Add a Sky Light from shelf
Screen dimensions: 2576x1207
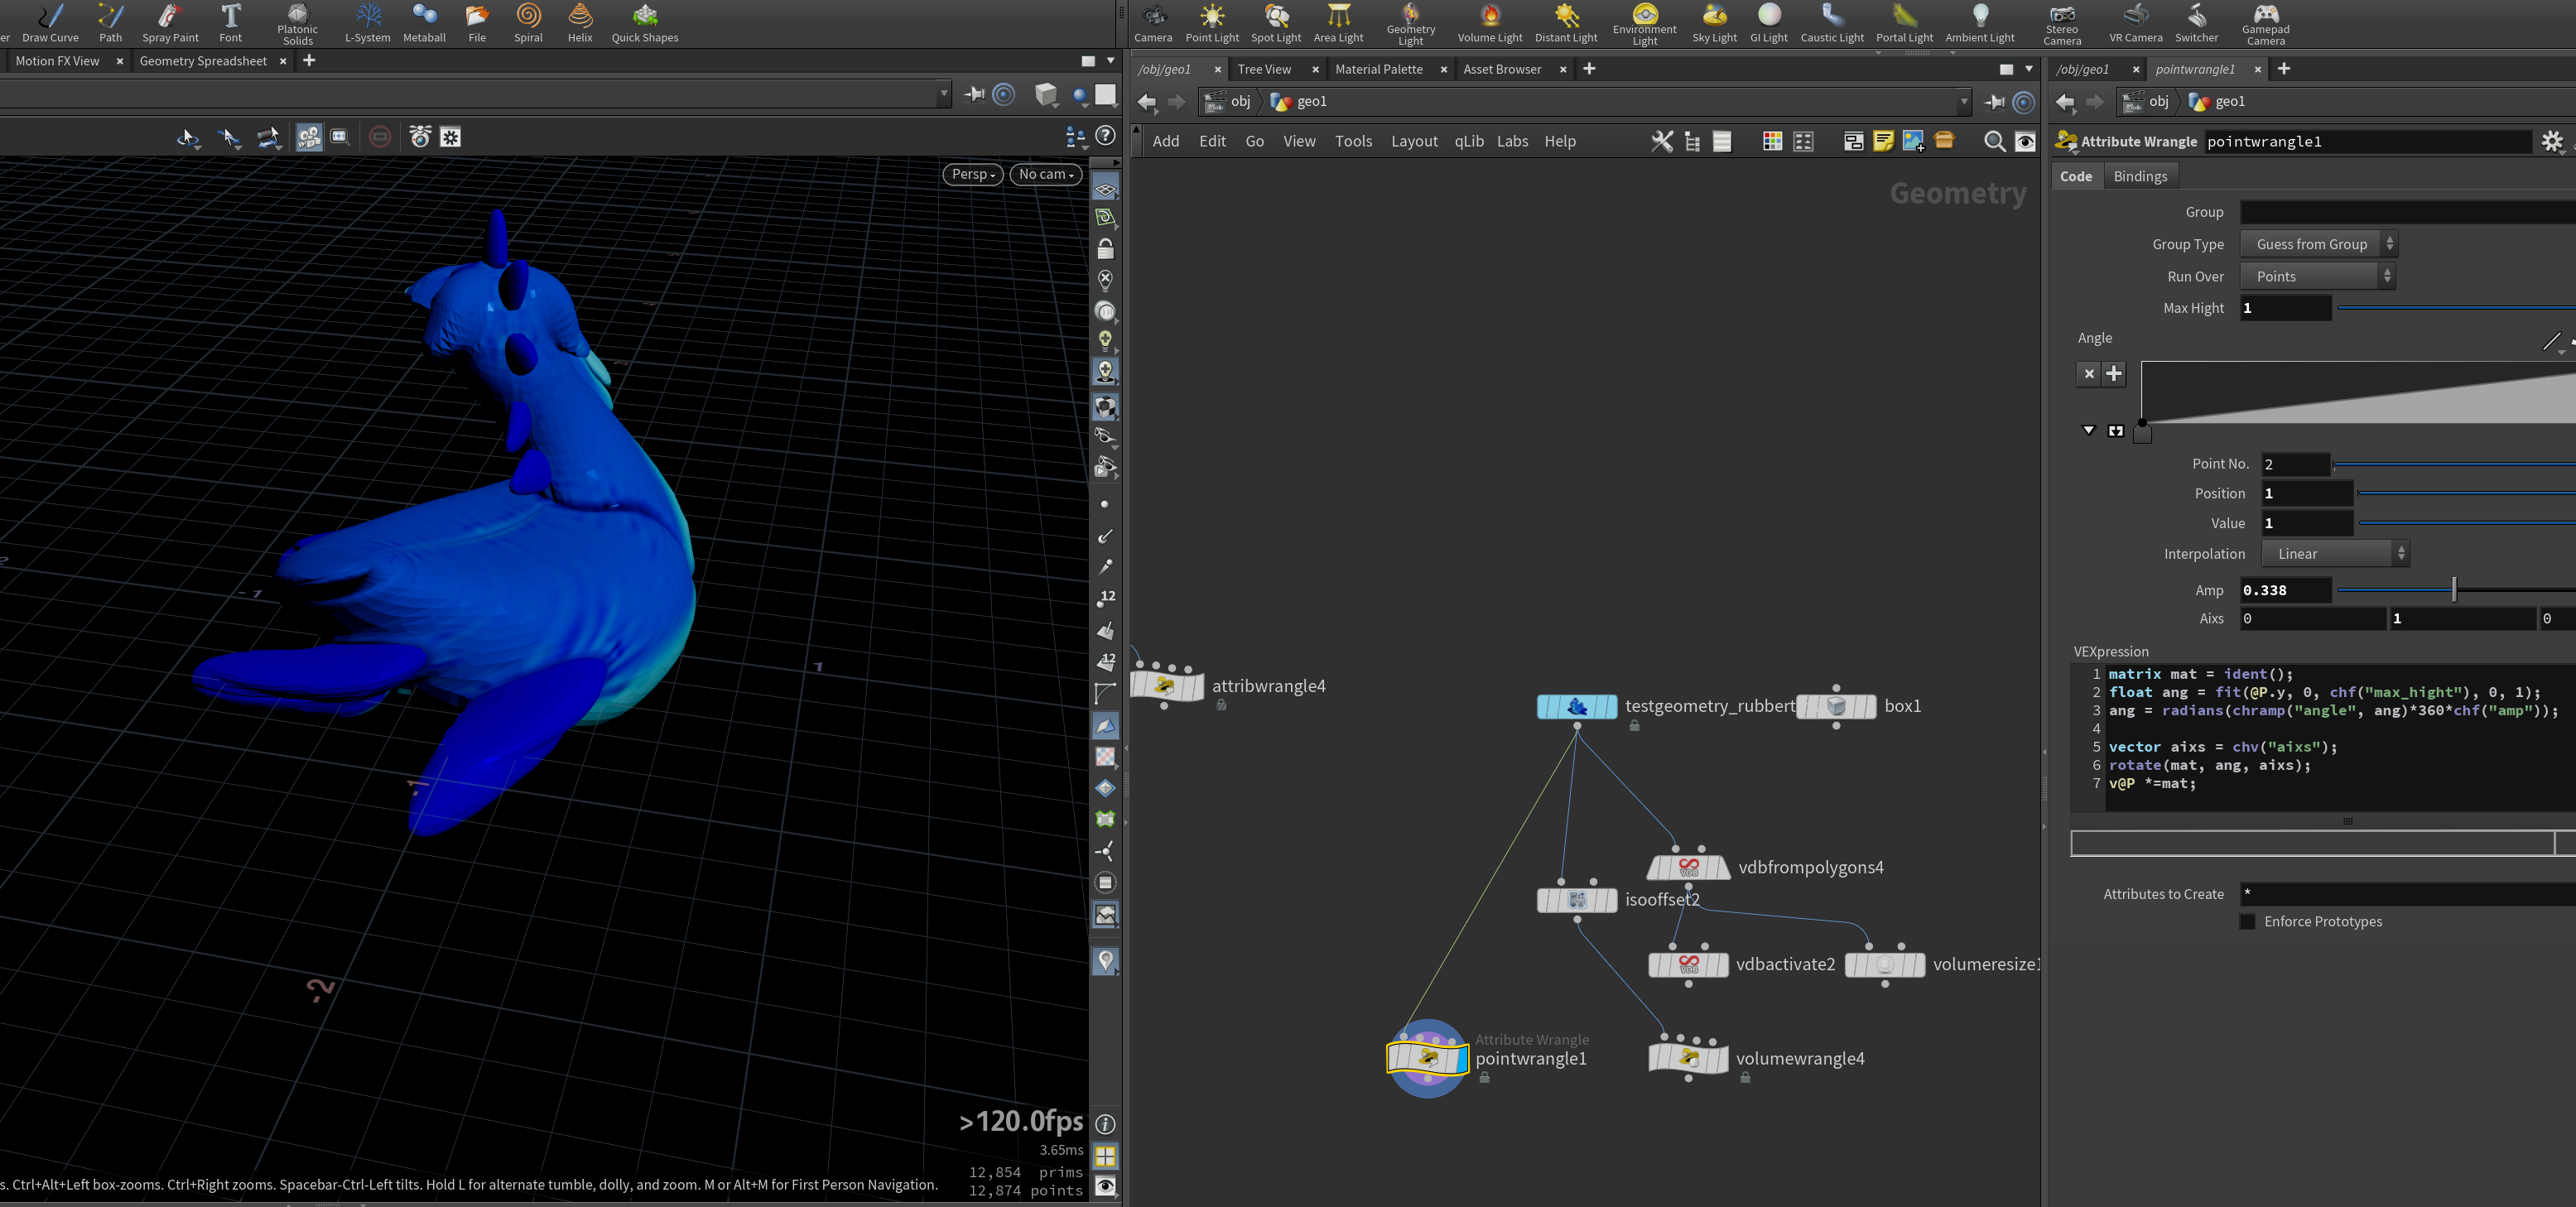click(1714, 23)
